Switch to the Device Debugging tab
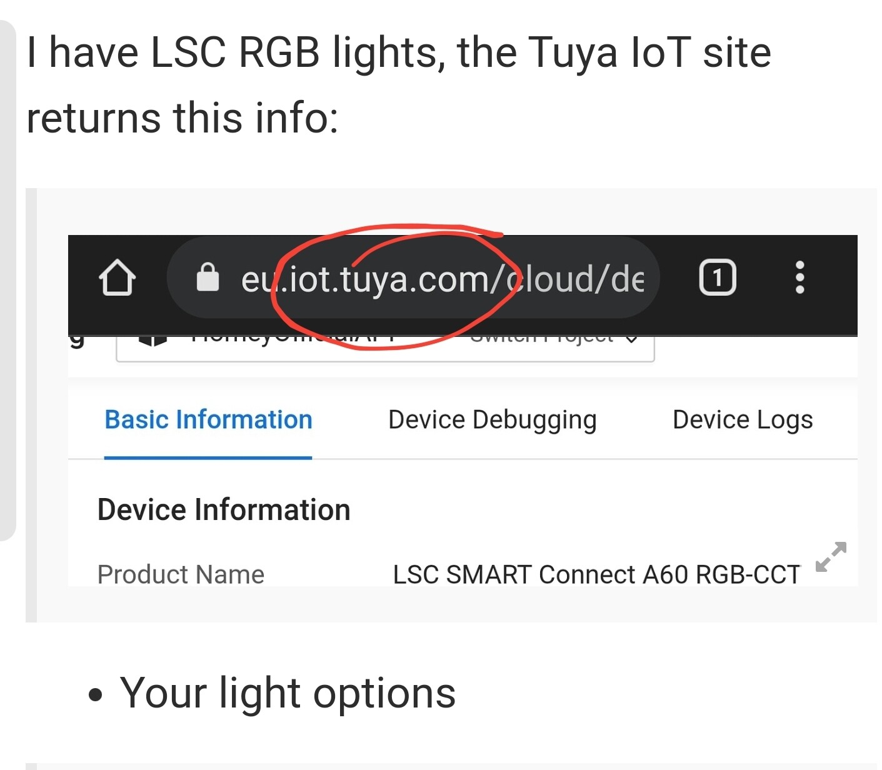 492,420
